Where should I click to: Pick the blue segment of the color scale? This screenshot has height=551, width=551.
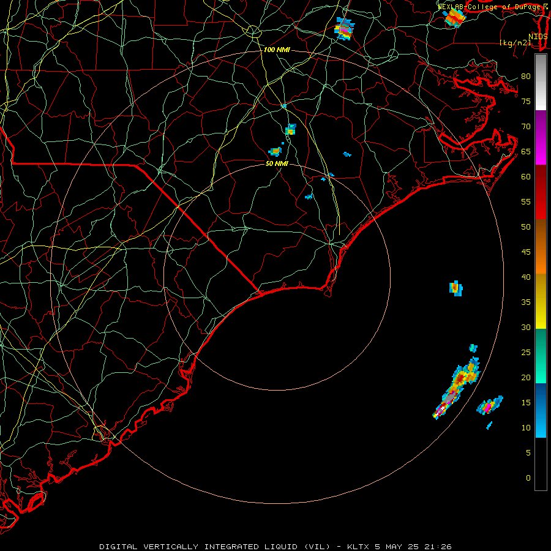tap(541, 410)
